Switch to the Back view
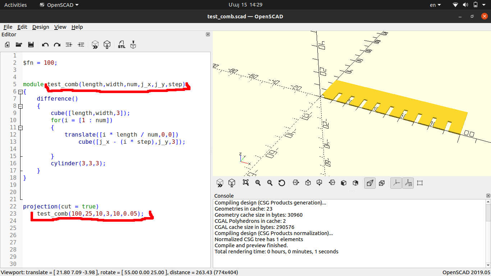Screen dimensions: 491x276 tap(355, 183)
